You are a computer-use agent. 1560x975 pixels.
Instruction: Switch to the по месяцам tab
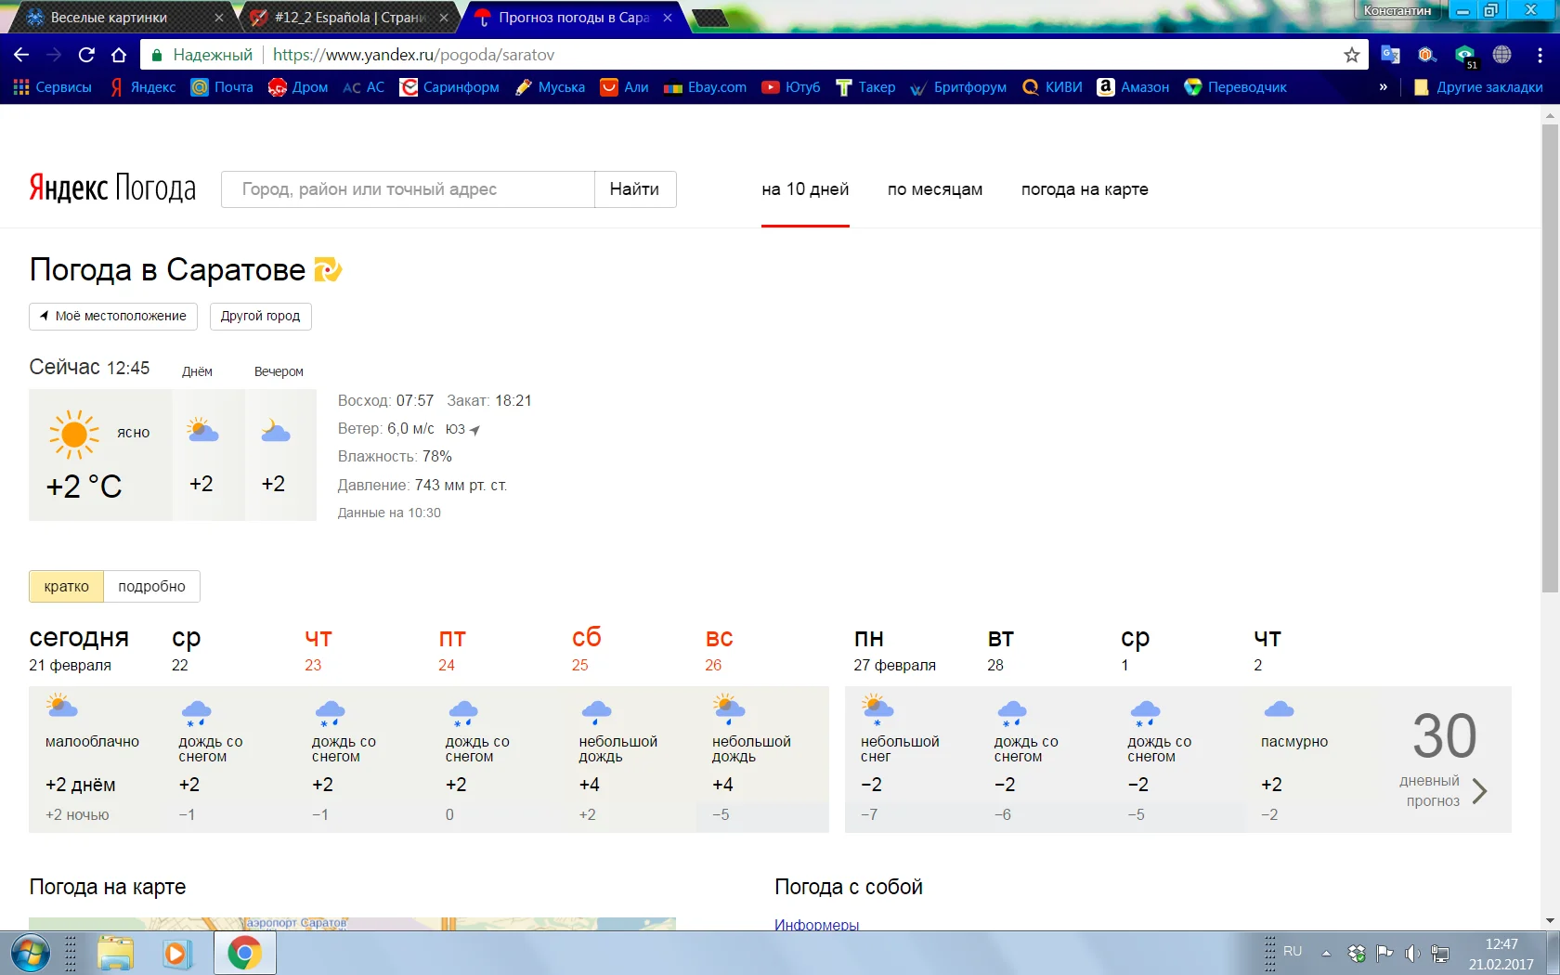pyautogui.click(x=934, y=189)
